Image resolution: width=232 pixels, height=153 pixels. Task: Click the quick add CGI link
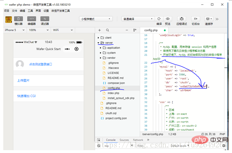click(x=27, y=96)
